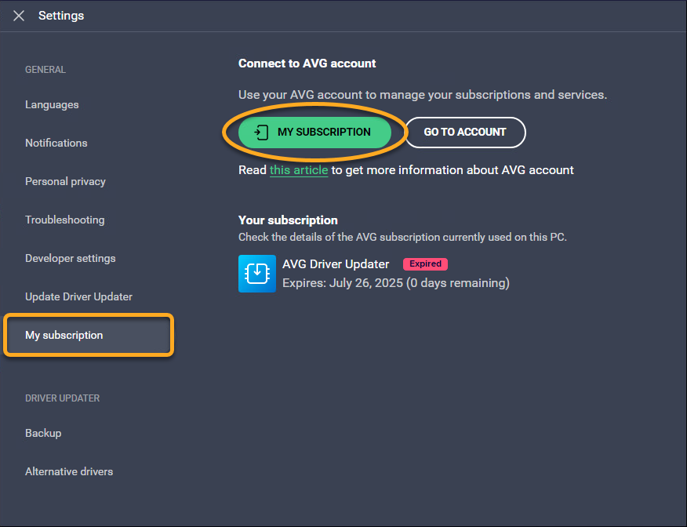This screenshot has width=687, height=527.
Task: Click the red Expired status badge
Action: coord(425,264)
